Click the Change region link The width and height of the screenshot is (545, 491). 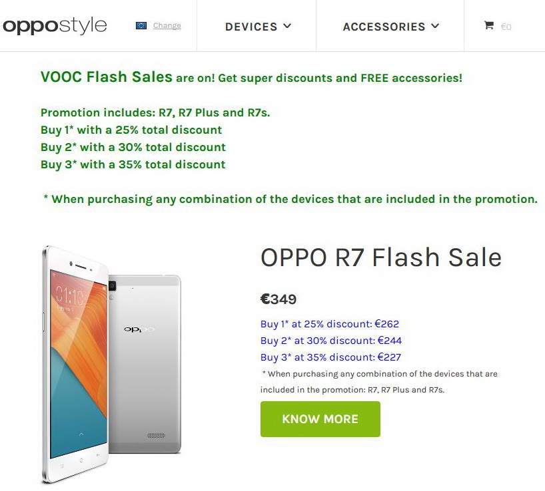pos(167,26)
